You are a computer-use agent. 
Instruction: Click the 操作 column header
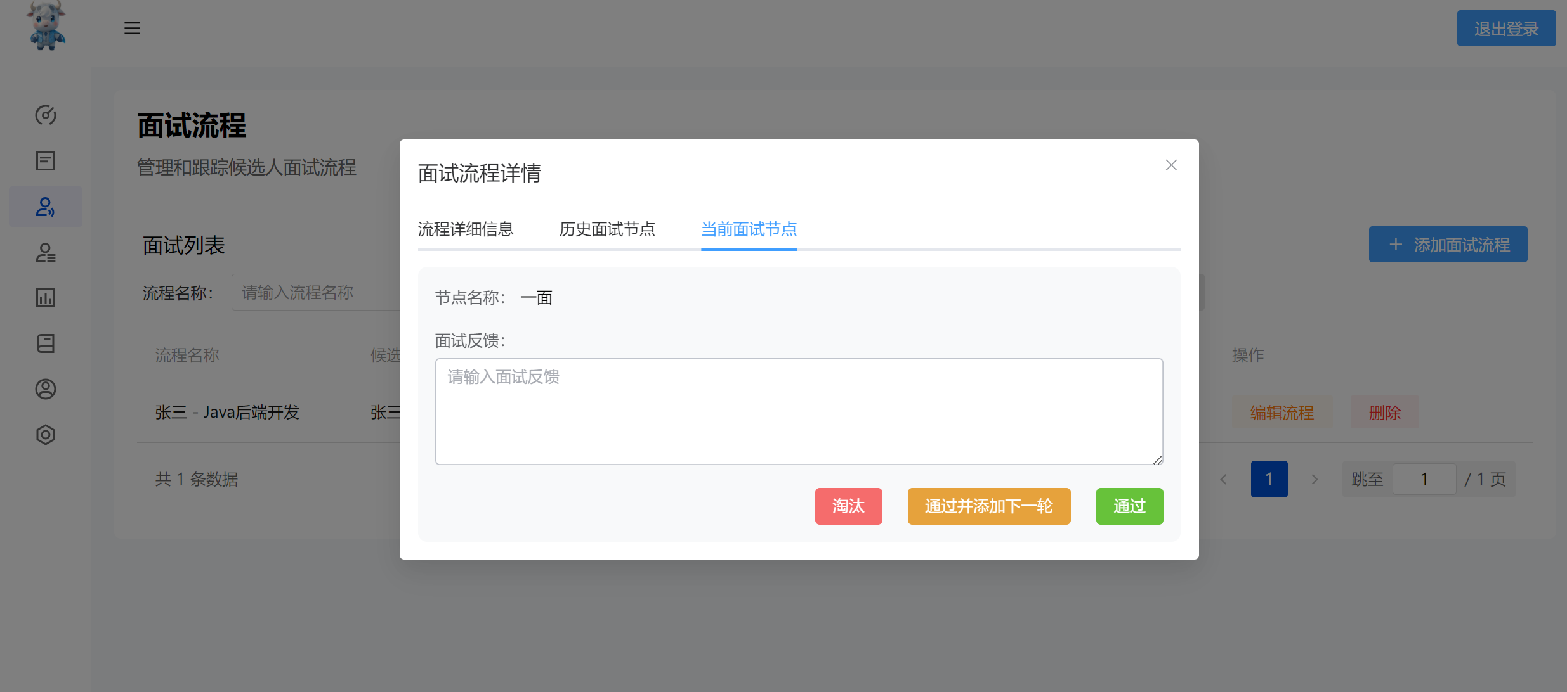(1248, 355)
